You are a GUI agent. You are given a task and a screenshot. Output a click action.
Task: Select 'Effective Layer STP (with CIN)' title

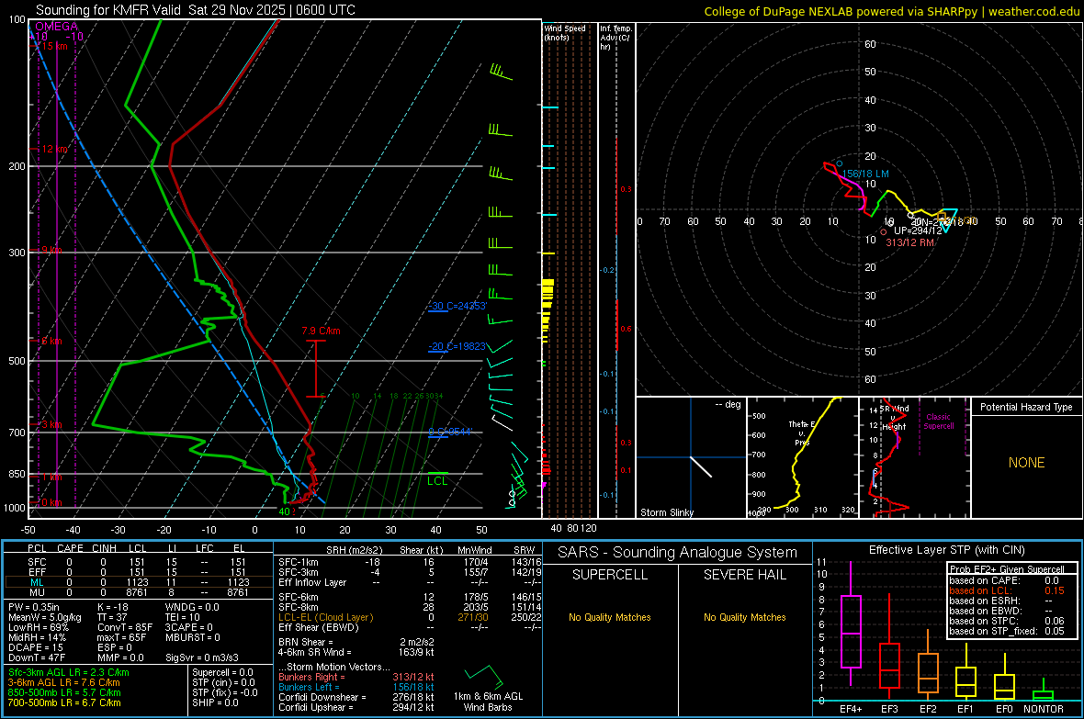pos(946,550)
